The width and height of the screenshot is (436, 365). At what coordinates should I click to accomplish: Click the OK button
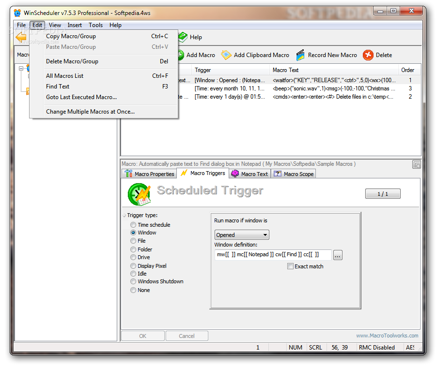(142, 336)
